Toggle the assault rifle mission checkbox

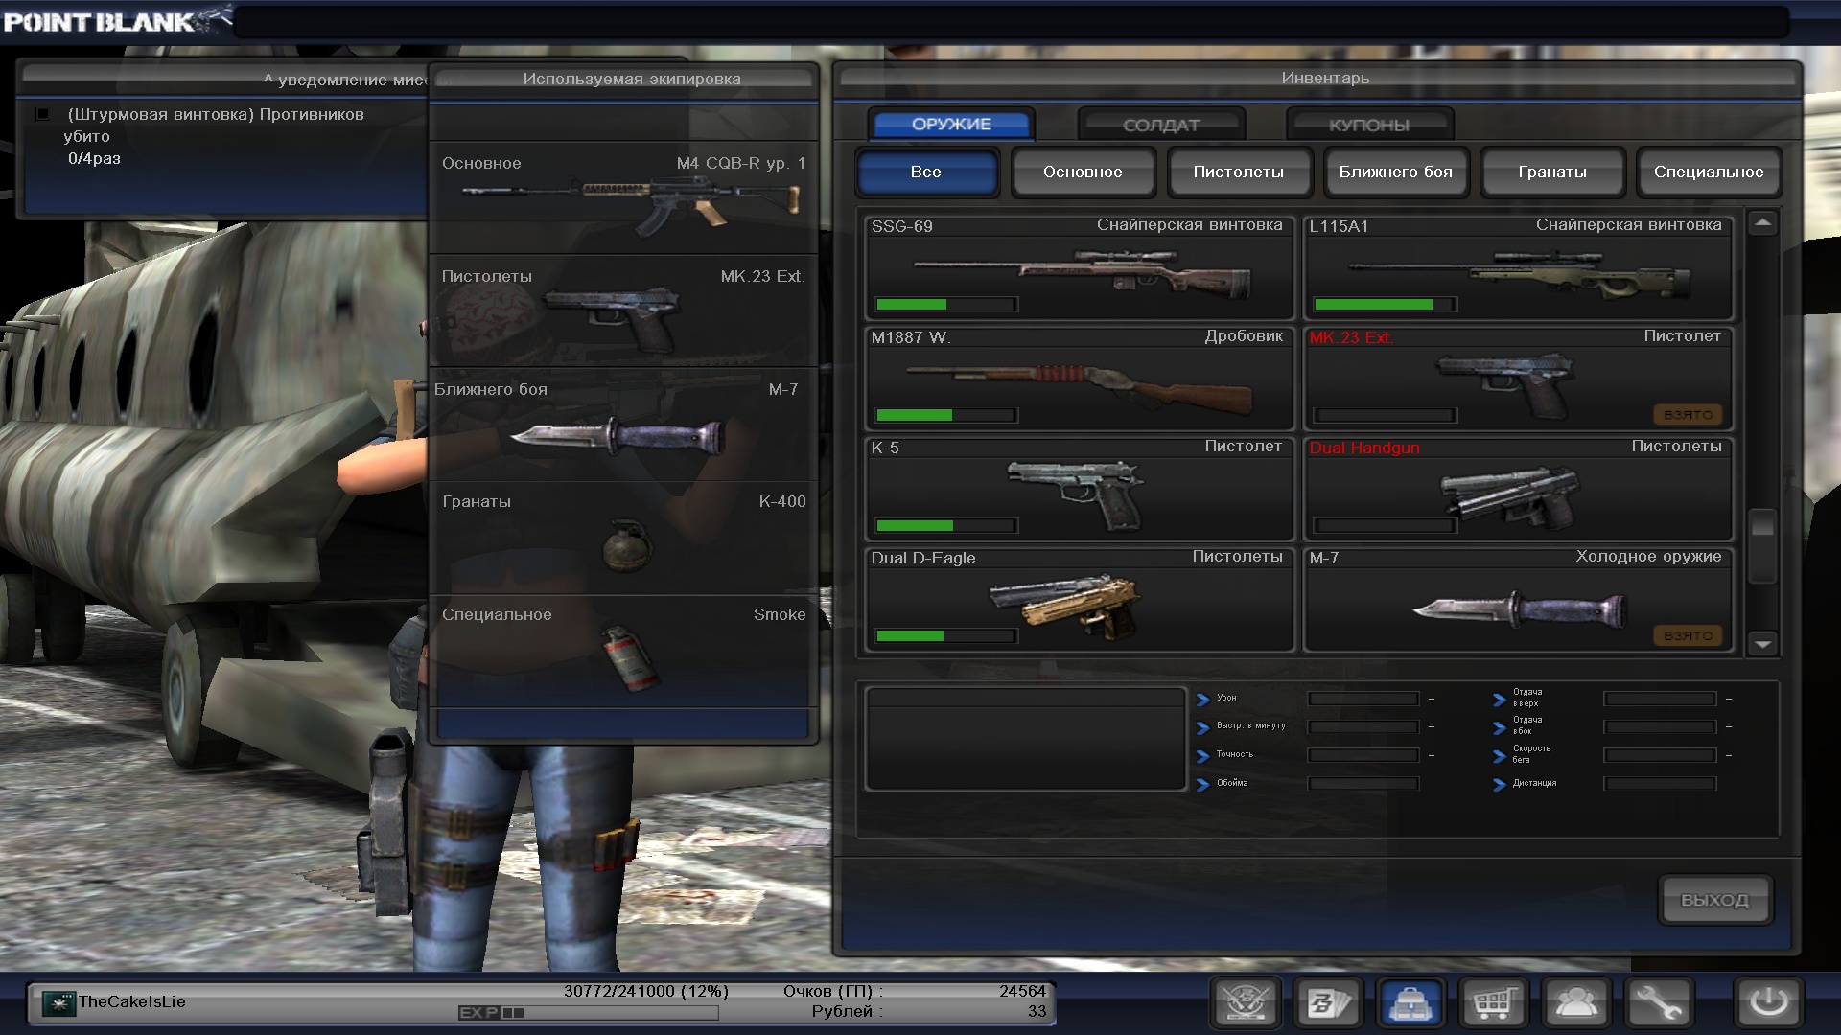[42, 114]
